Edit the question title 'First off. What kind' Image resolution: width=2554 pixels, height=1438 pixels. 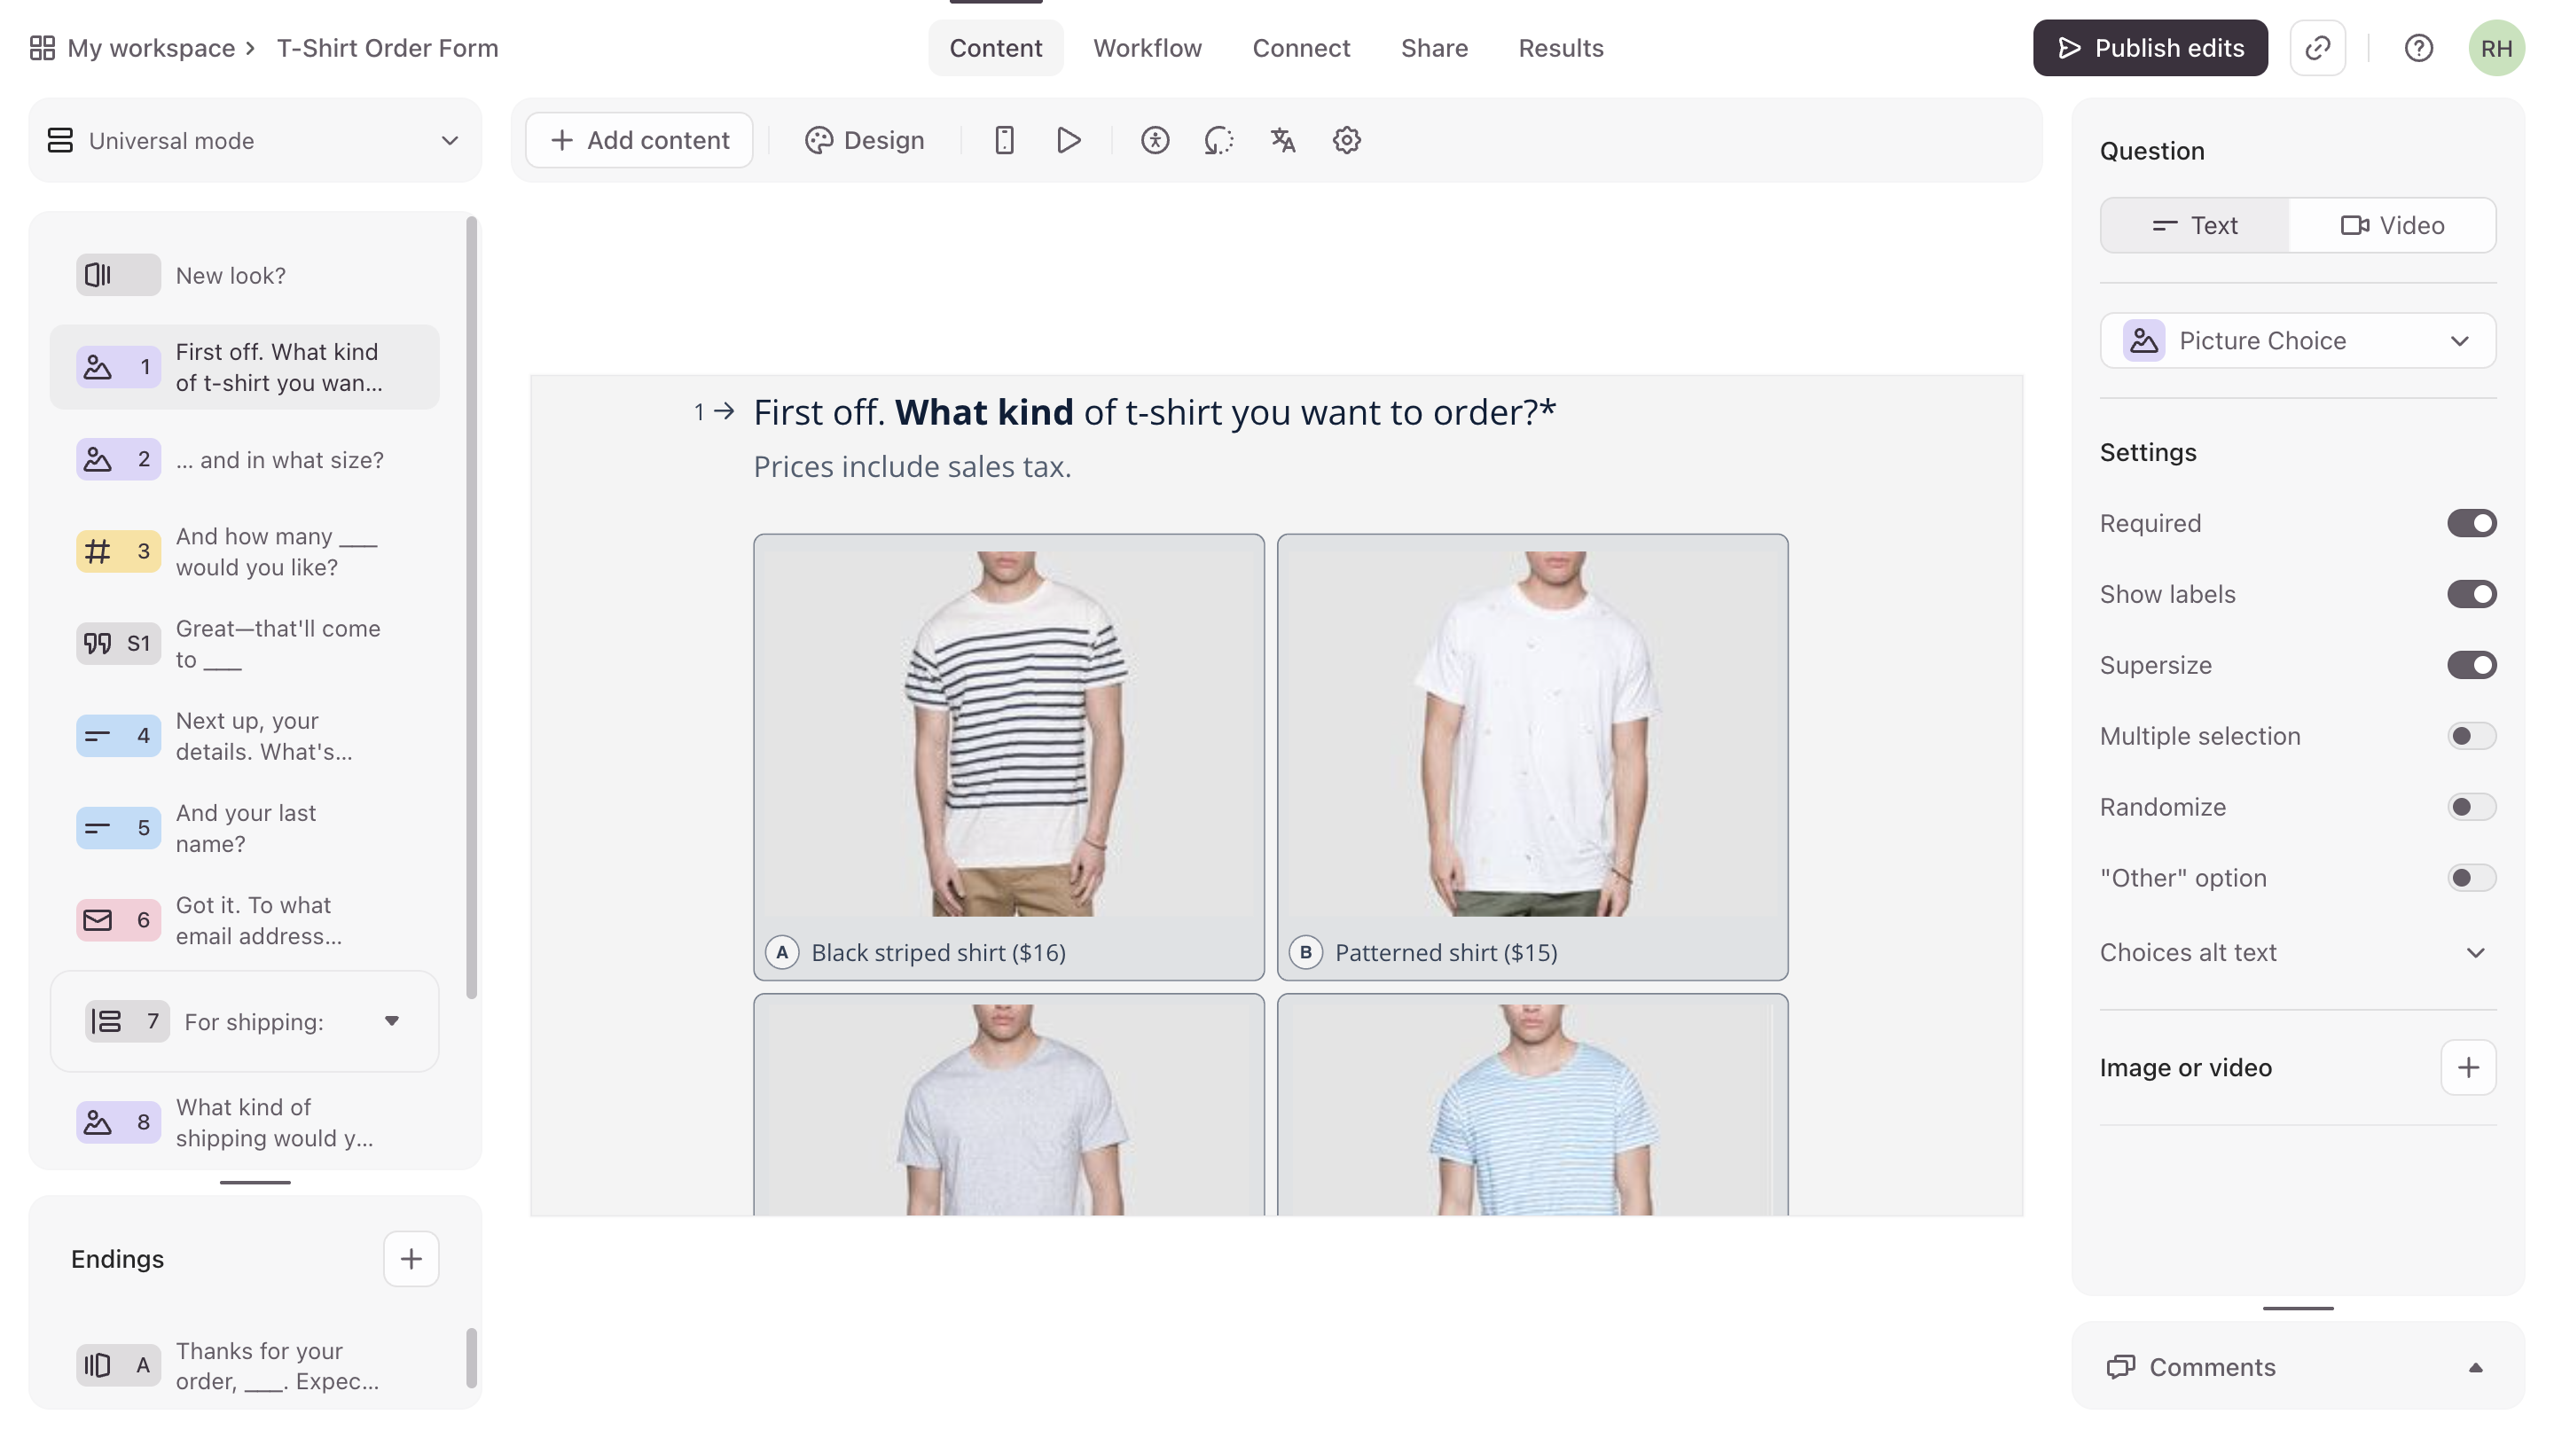pyautogui.click(x=1154, y=412)
